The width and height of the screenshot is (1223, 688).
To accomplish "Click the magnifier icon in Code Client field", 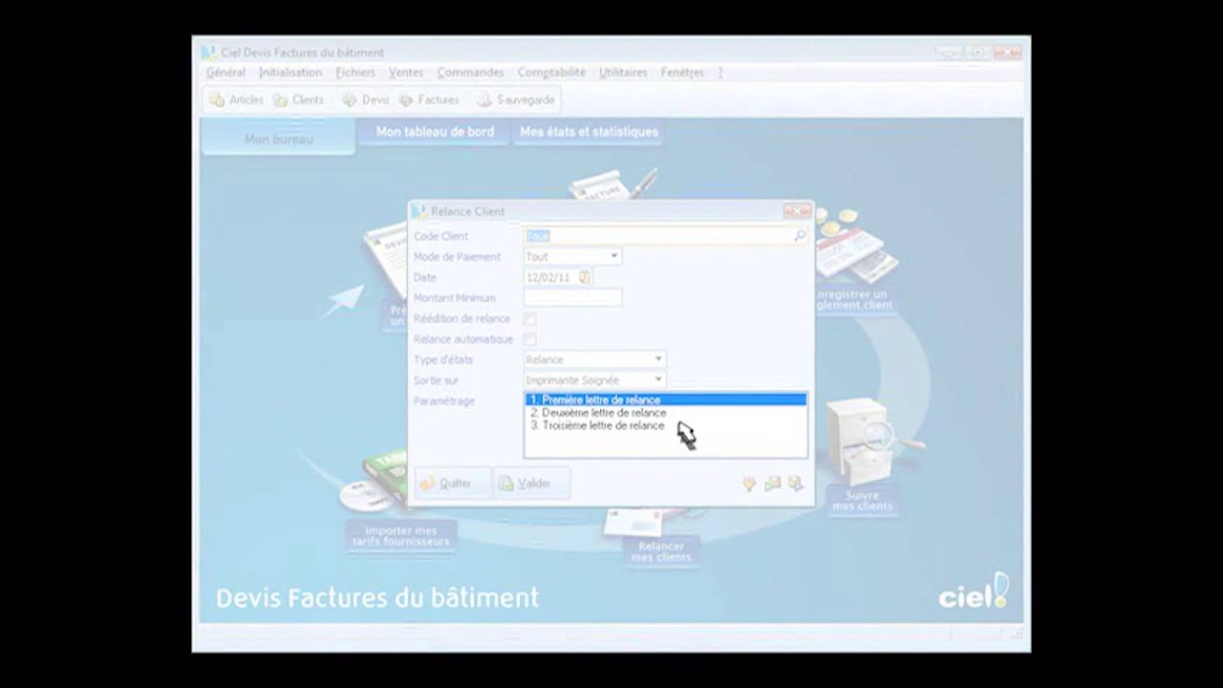I will click(x=800, y=235).
